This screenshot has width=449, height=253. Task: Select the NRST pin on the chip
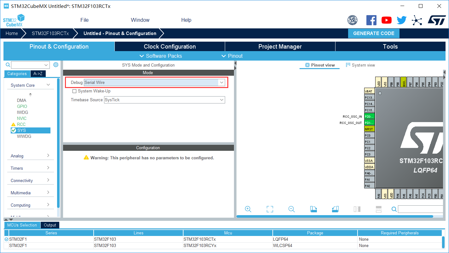[369, 129]
